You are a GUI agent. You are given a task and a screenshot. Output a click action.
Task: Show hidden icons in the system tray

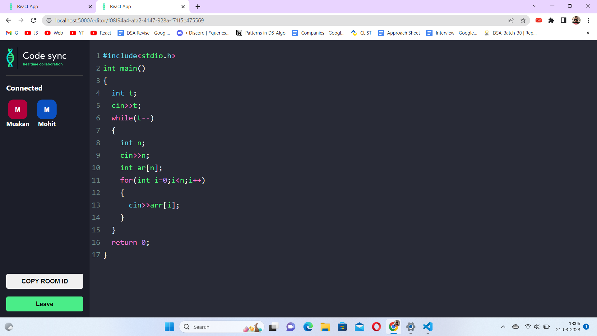[503, 327]
